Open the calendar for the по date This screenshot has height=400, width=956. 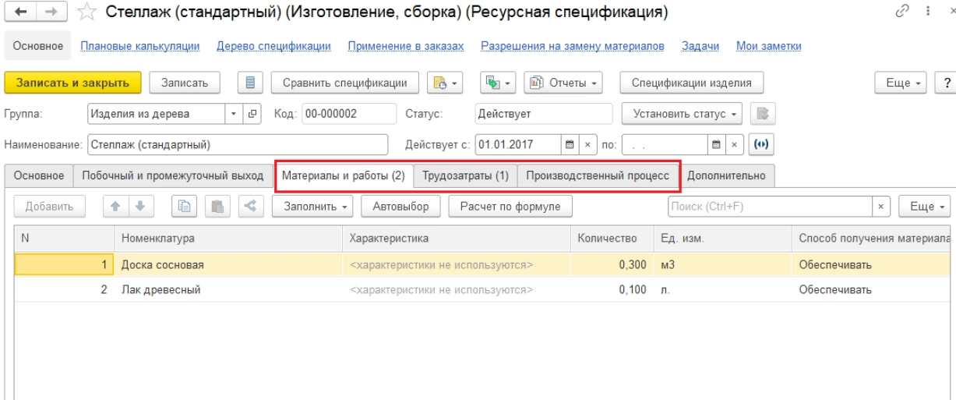714,144
